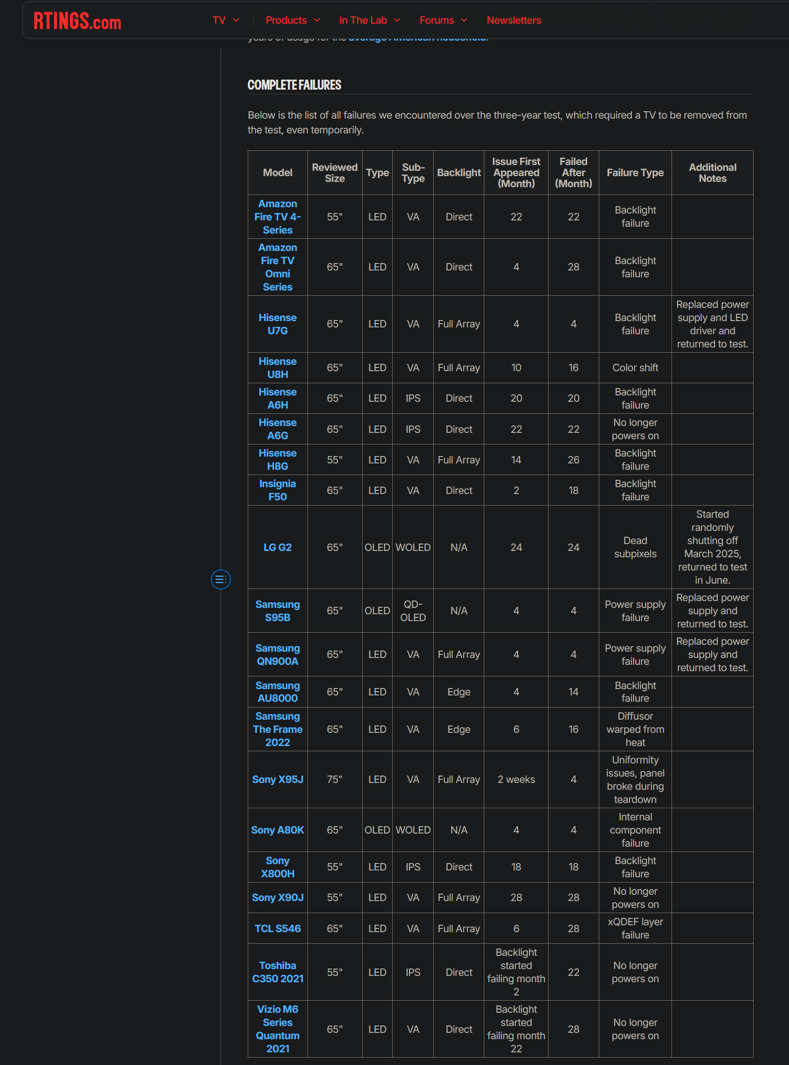Click the Failure Type column header
This screenshot has width=789, height=1065.
pos(635,173)
